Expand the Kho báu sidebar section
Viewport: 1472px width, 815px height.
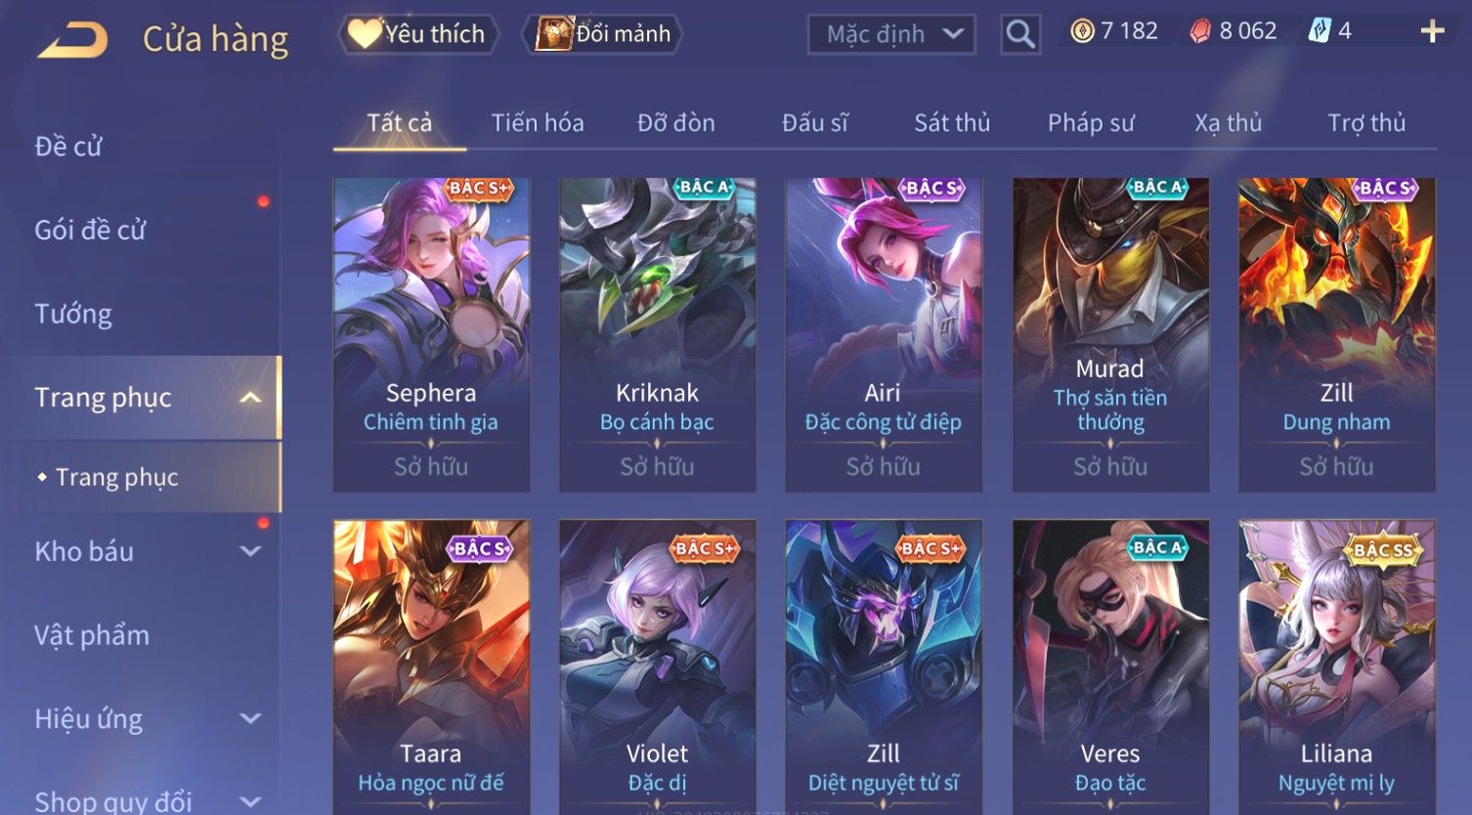[x=250, y=551]
